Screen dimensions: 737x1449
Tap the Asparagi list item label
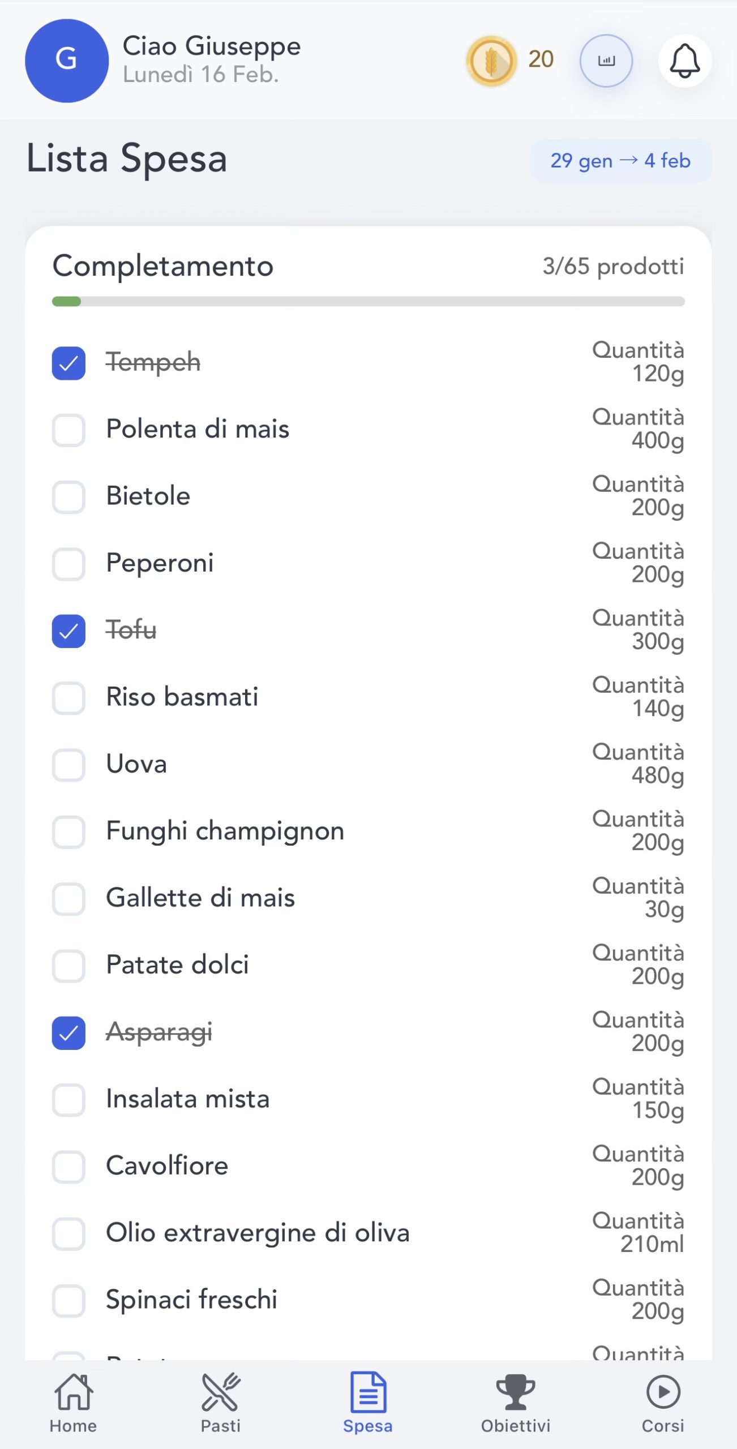pos(159,1032)
